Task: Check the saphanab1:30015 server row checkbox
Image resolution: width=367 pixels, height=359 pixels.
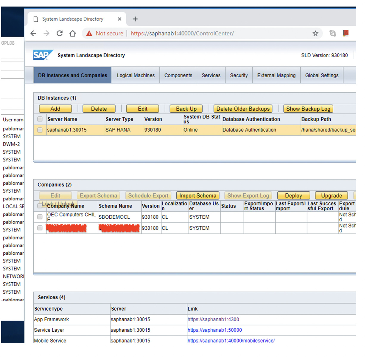Action: [40, 130]
